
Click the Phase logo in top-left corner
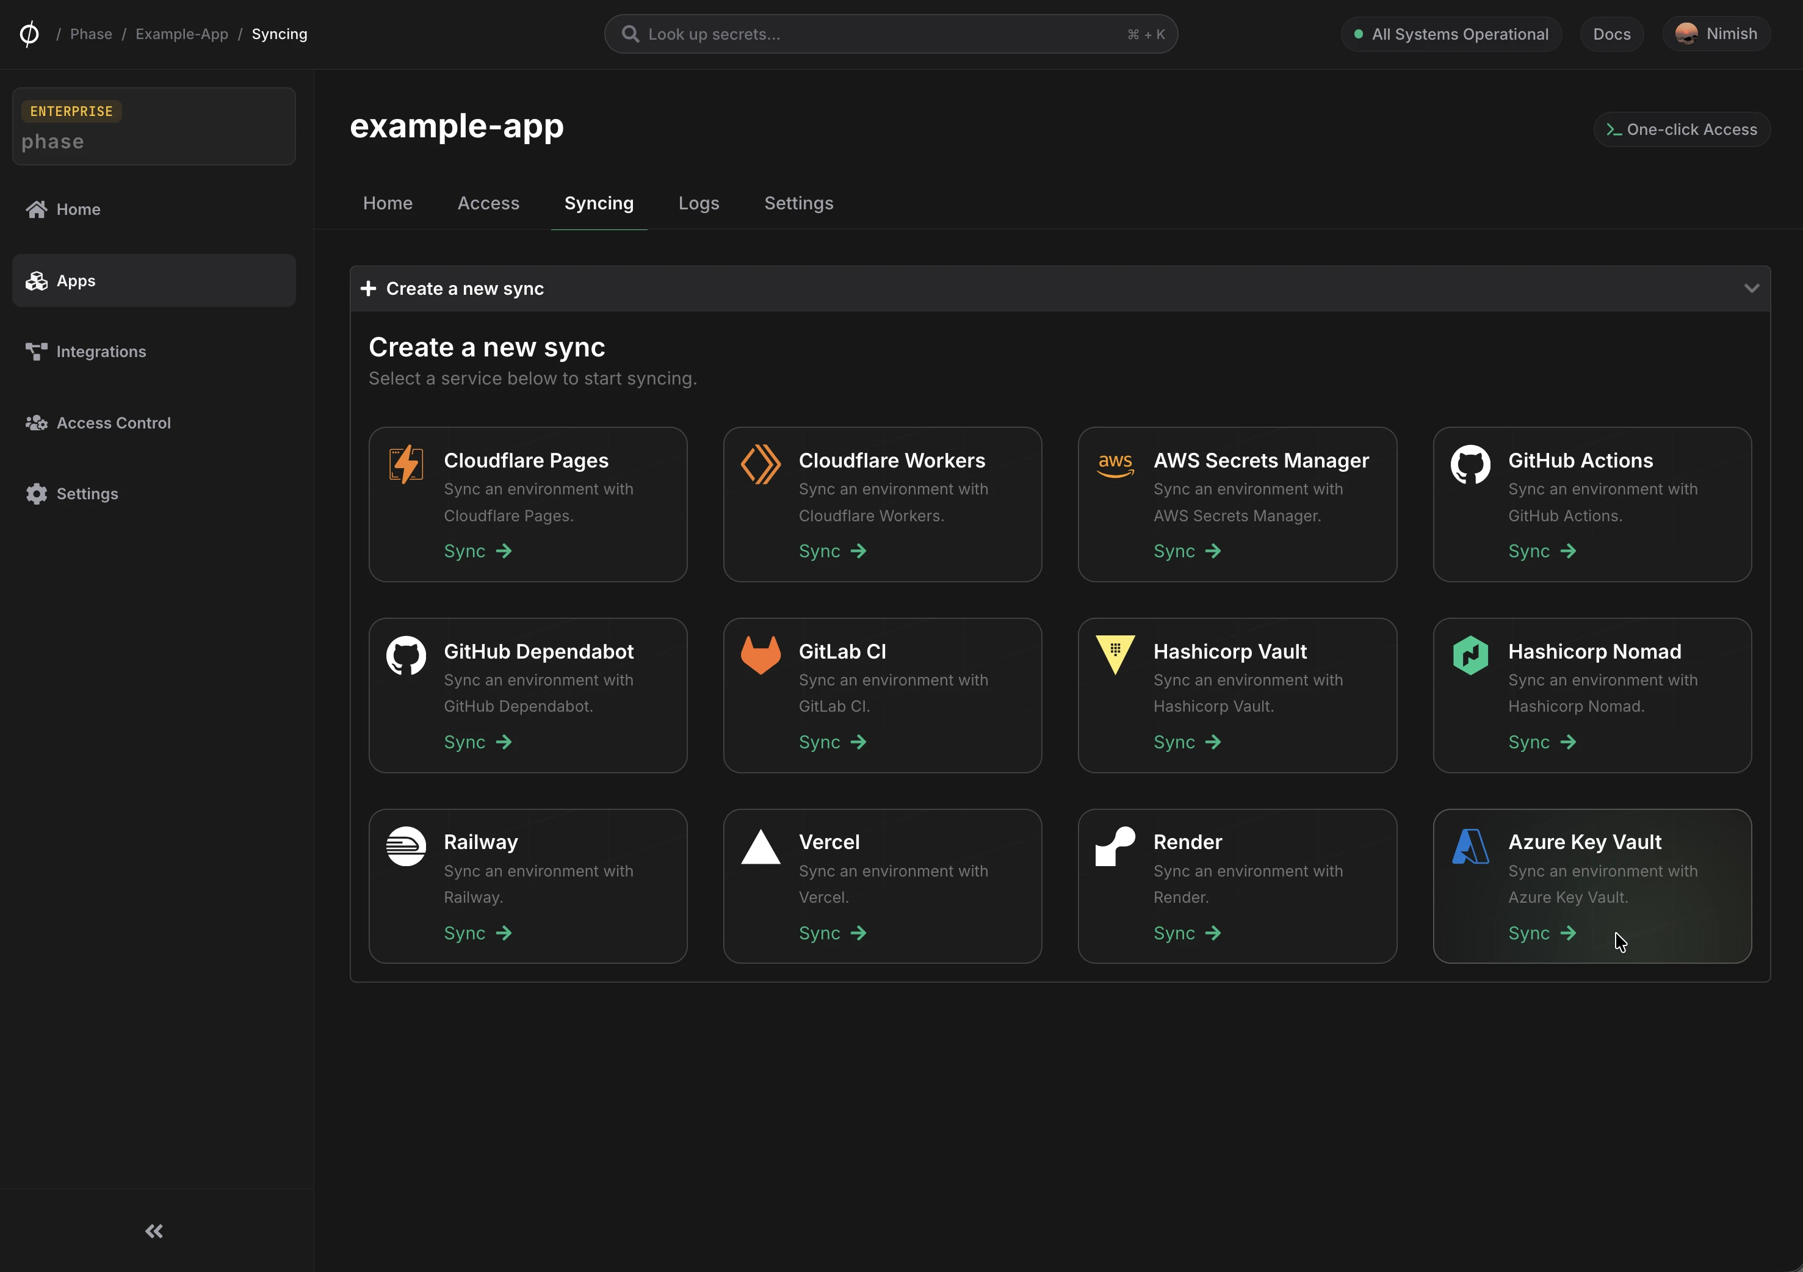(x=29, y=33)
